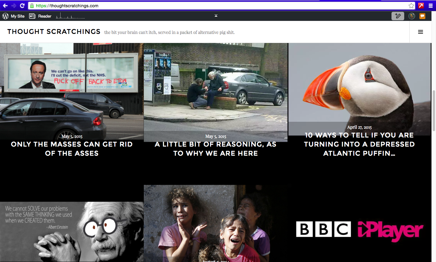Click the red arrow extension icon
This screenshot has width=436, height=262.
[x=421, y=5]
